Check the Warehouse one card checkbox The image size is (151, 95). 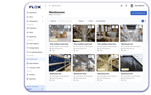tap(122, 26)
